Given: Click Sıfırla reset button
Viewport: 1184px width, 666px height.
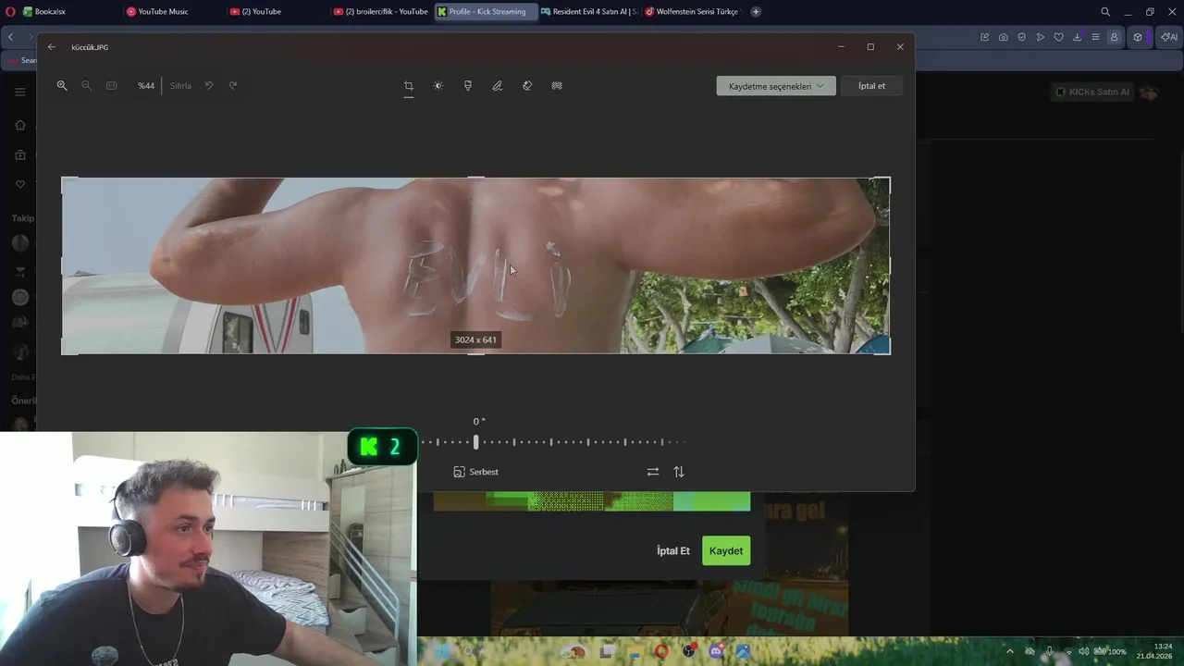Looking at the screenshot, I should point(180,85).
